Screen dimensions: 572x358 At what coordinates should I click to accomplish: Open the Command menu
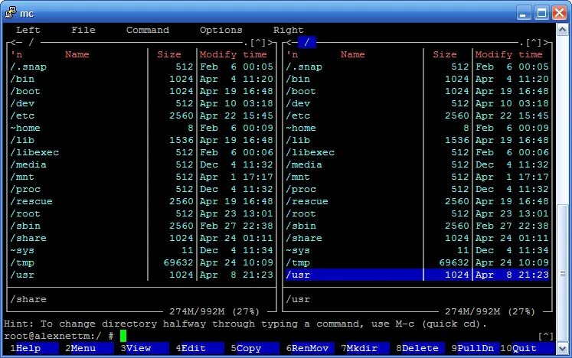pos(148,30)
